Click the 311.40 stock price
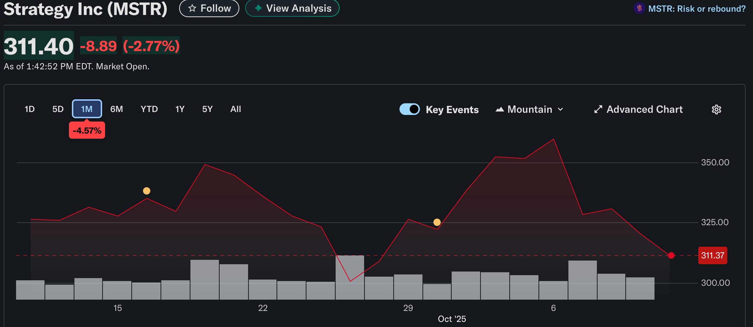This screenshot has width=753, height=327. [39, 46]
